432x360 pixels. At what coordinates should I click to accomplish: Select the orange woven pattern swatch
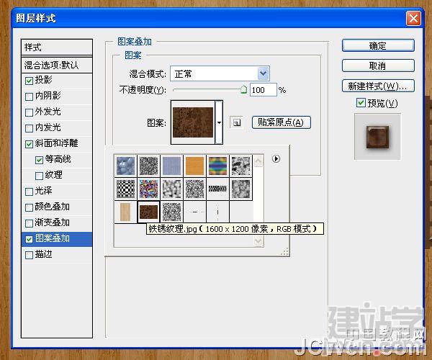pos(194,166)
